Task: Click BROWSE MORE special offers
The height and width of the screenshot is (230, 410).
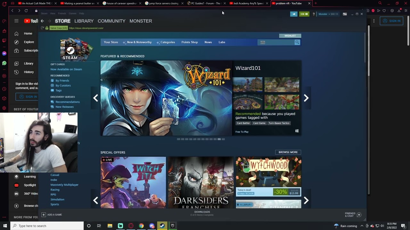Action: (288, 152)
